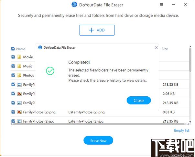This screenshot has height=157, width=195.
Task: Toggle the select-all Name checkbox
Action: click(13, 49)
